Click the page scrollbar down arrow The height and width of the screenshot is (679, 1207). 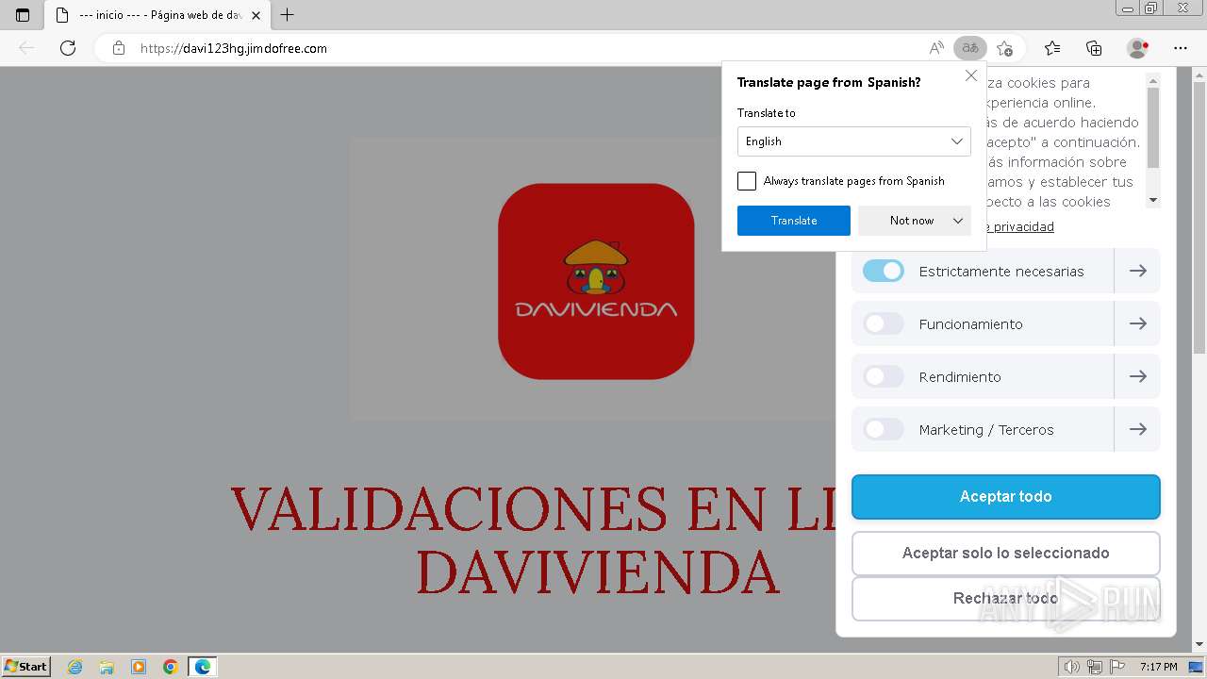click(1199, 645)
